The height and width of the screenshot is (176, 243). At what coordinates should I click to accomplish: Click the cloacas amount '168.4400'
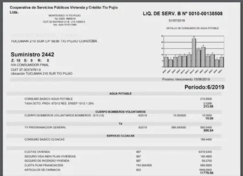pyautogui.click(x=206, y=139)
